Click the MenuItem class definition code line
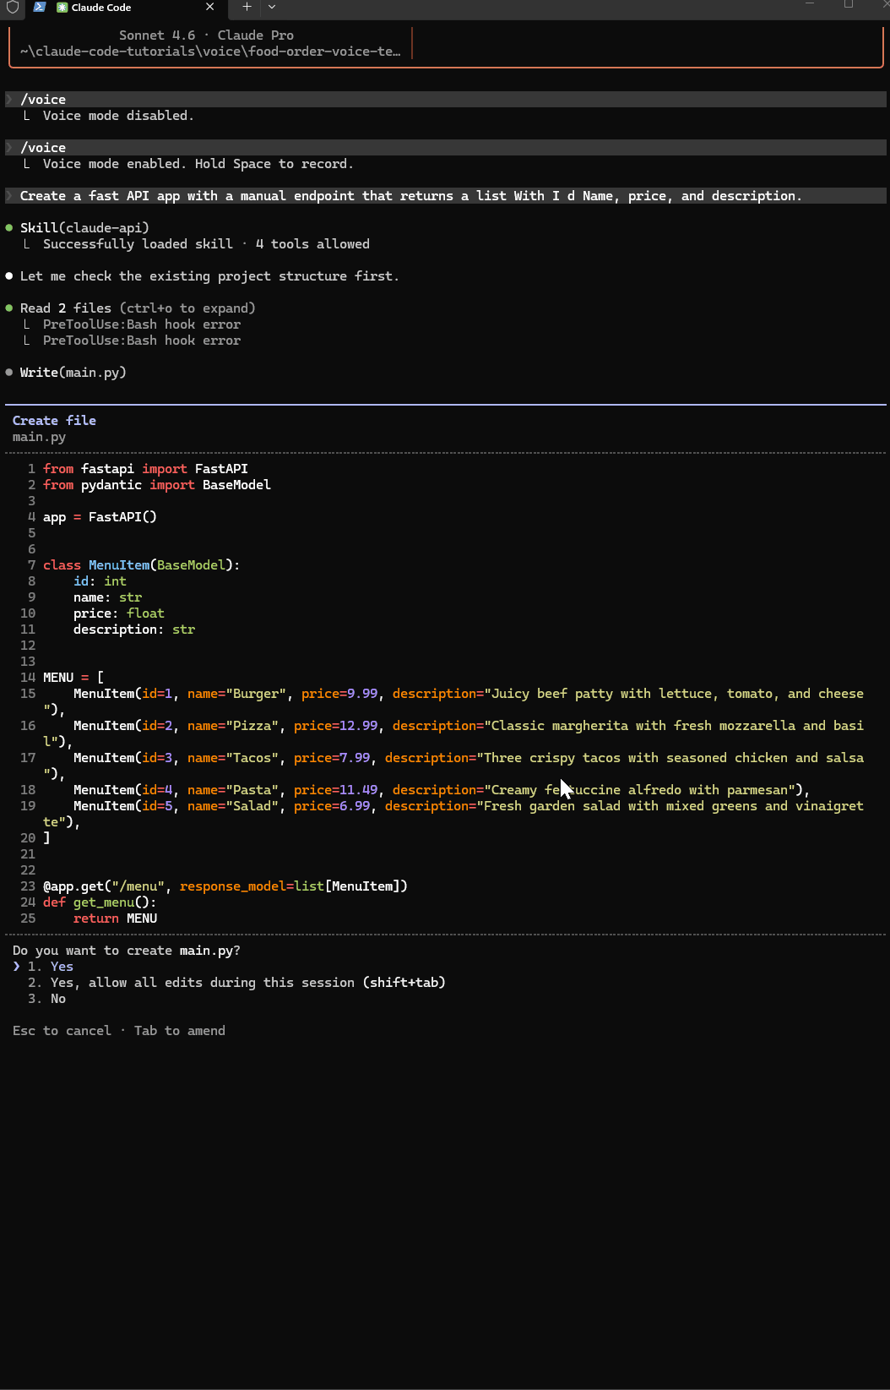Viewport: 890px width, 1390px height. (x=141, y=565)
